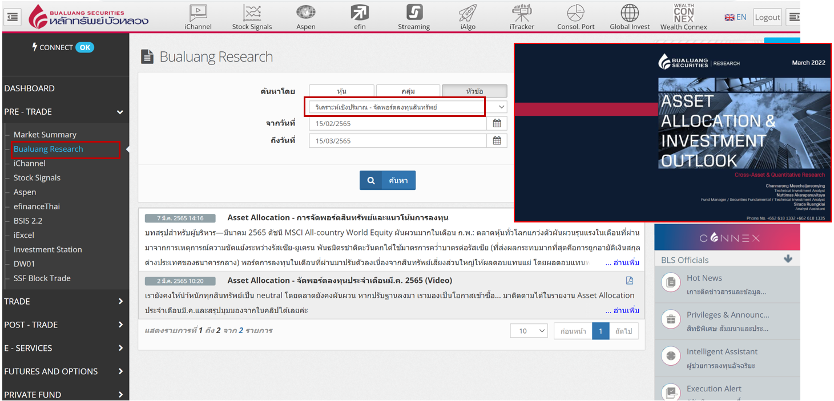Viewport: 834px width, 401px height.
Task: Go to next page (ถัดไป)
Action: [624, 331]
